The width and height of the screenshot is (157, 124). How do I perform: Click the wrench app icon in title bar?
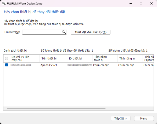(x=4, y=4)
